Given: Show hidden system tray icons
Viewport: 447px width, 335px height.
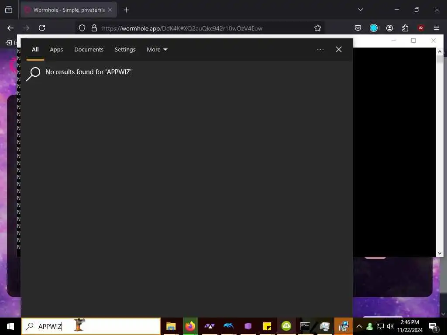Looking at the screenshot, I should 359,326.
